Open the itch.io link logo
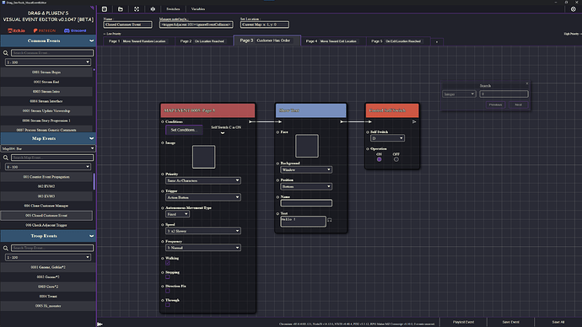Viewport: 582px width, 327px height. (x=17, y=30)
